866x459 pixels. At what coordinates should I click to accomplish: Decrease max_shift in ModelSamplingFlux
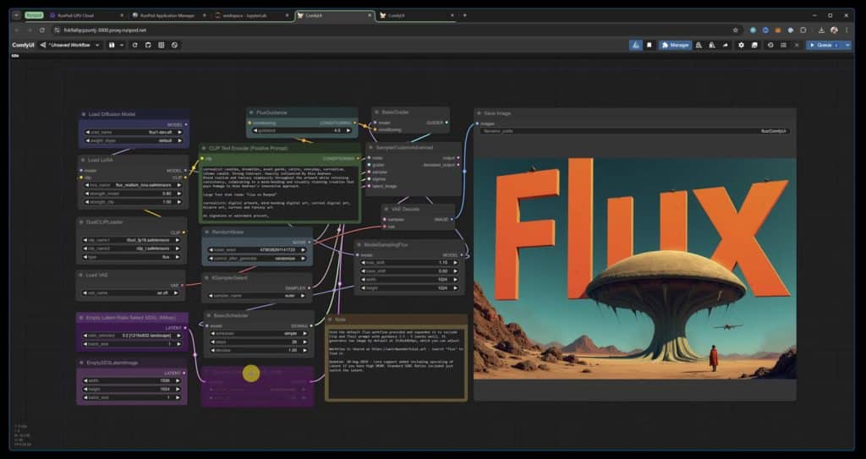(x=364, y=263)
